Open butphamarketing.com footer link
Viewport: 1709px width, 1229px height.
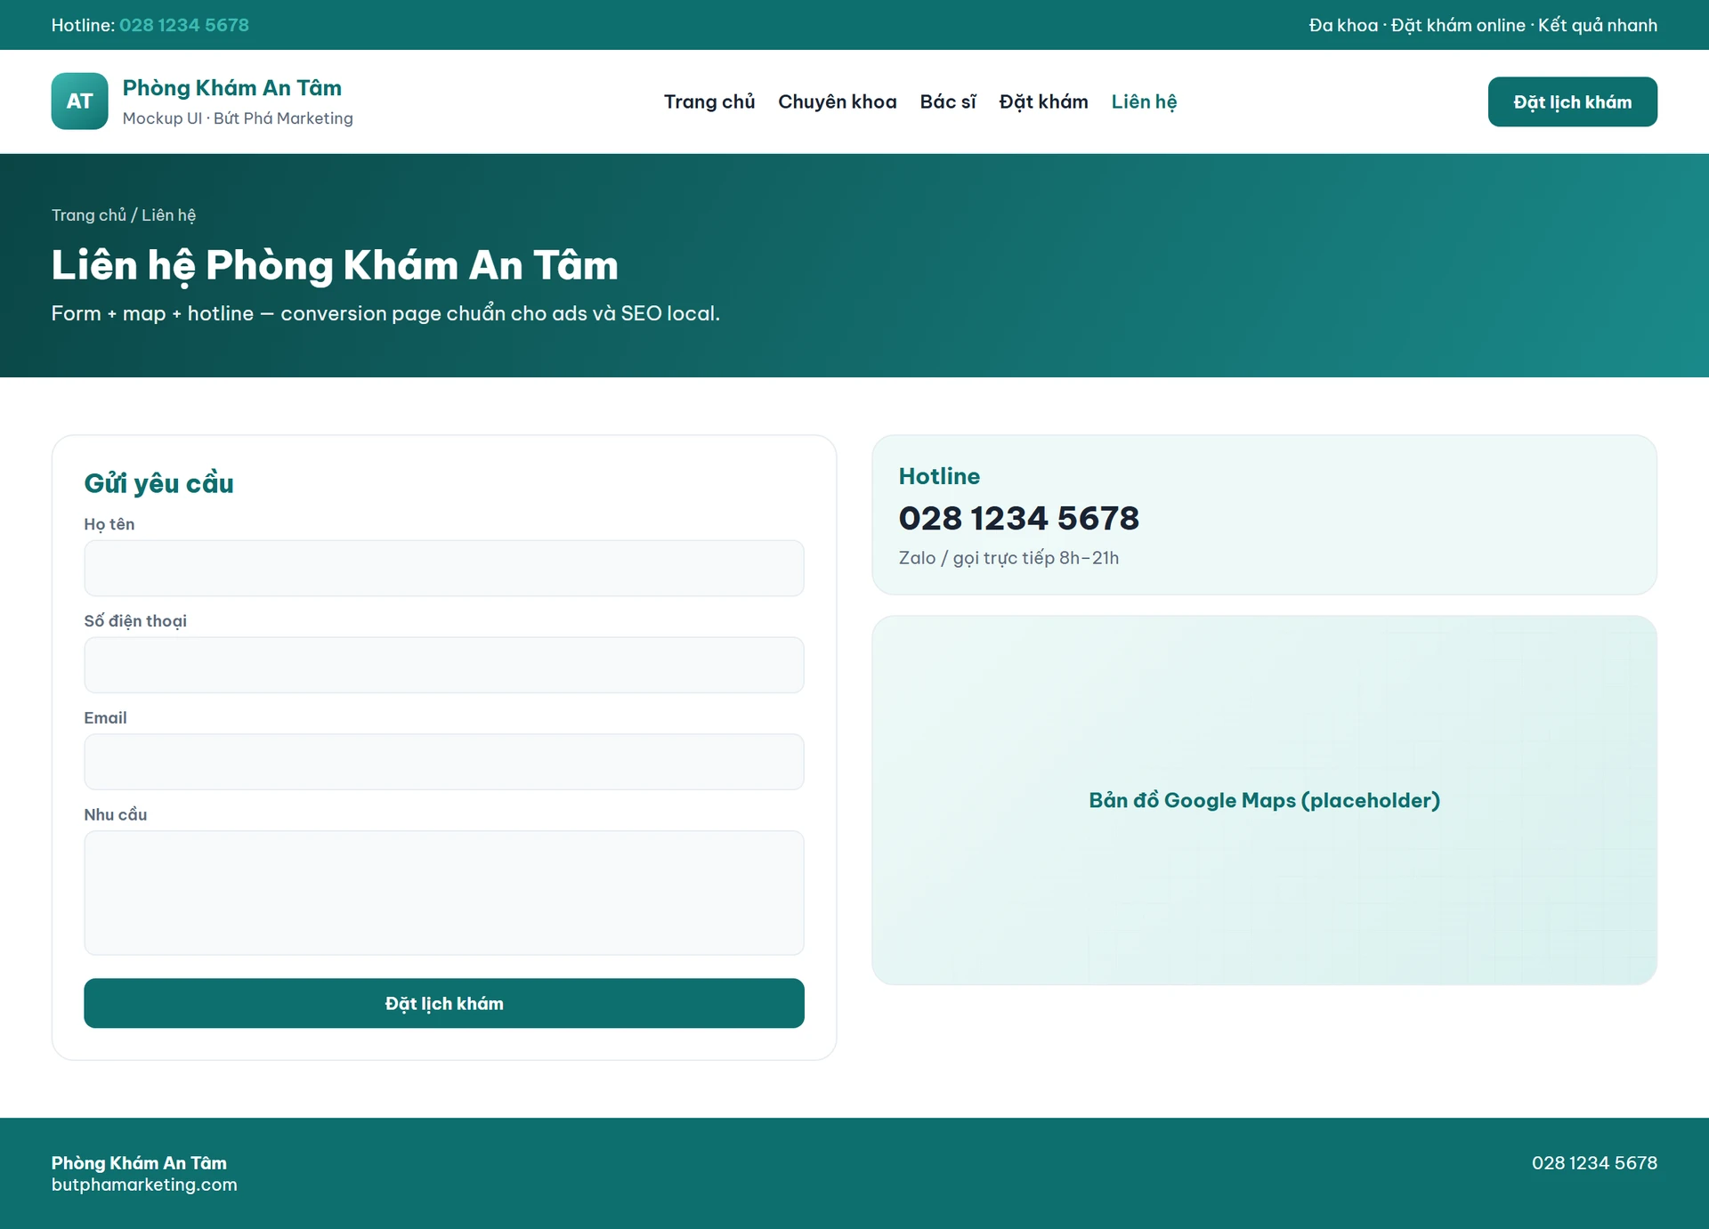tap(144, 1185)
